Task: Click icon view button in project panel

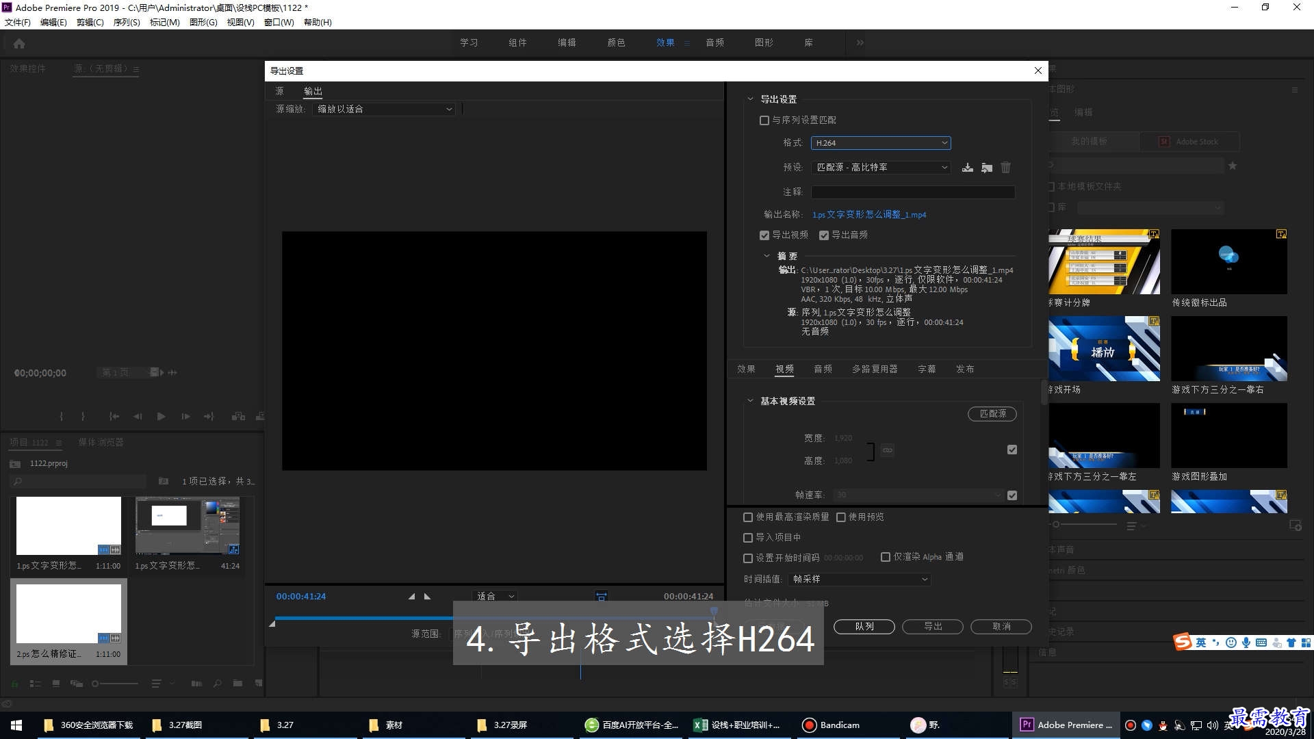Action: tap(56, 684)
